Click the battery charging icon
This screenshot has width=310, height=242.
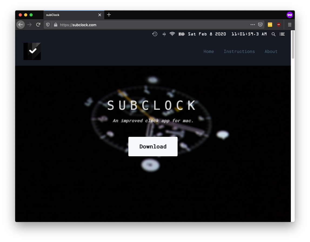[x=182, y=34]
